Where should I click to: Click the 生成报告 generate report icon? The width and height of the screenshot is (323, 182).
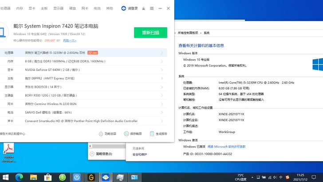[152, 133]
